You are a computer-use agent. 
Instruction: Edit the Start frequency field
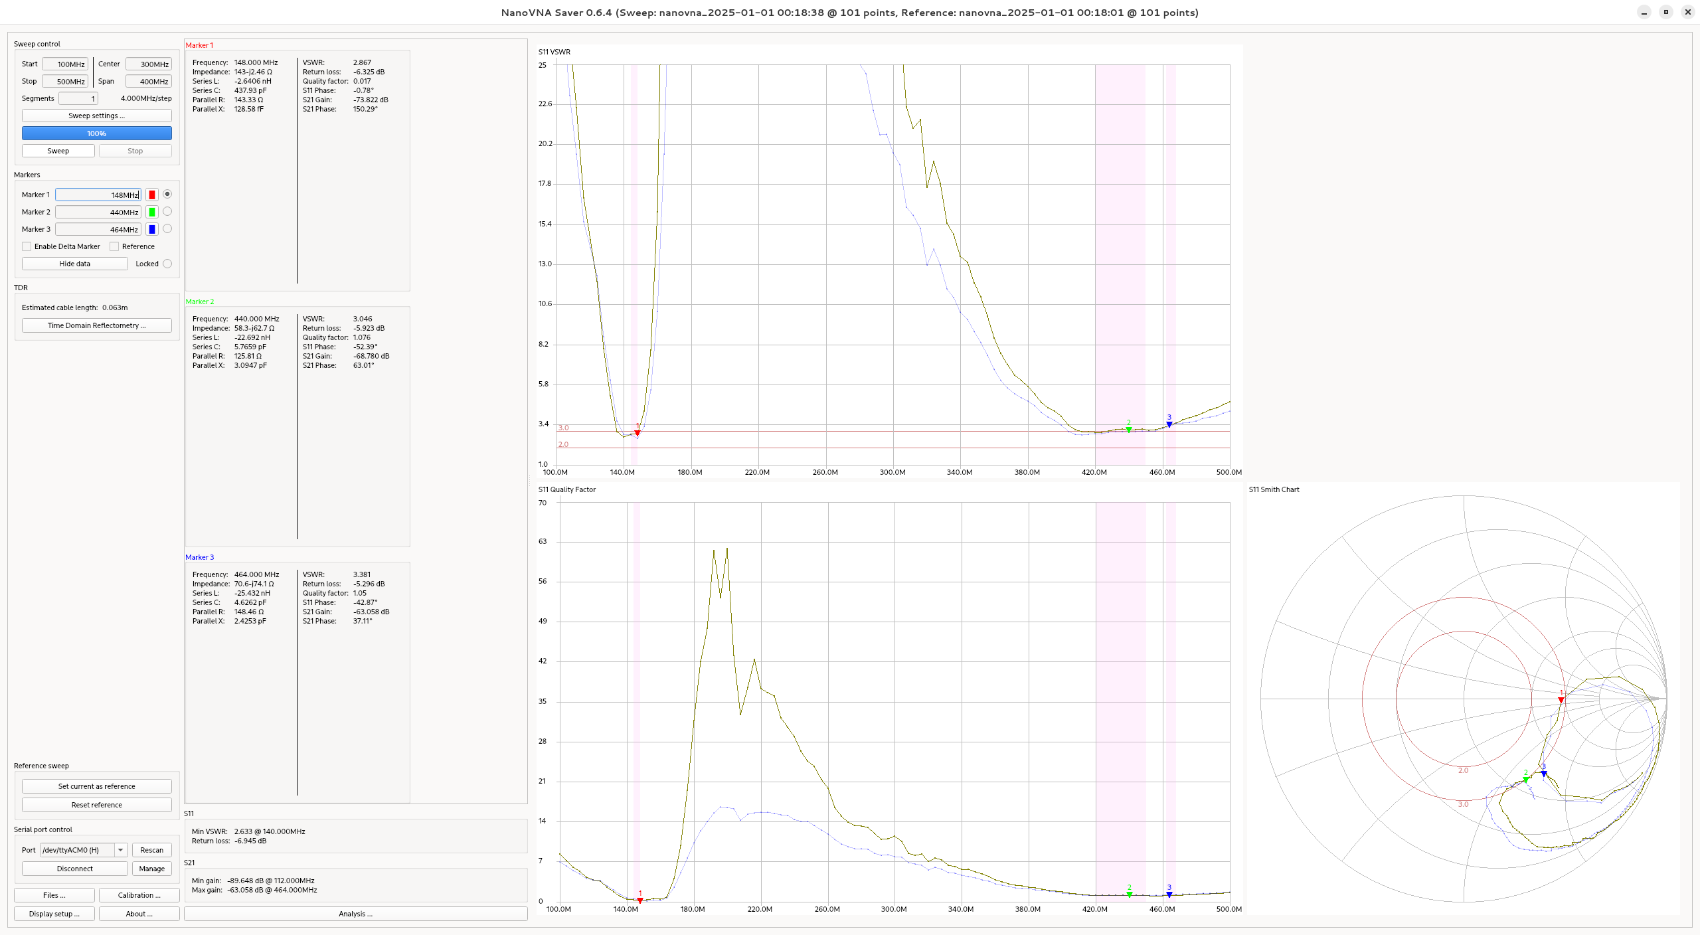point(65,64)
